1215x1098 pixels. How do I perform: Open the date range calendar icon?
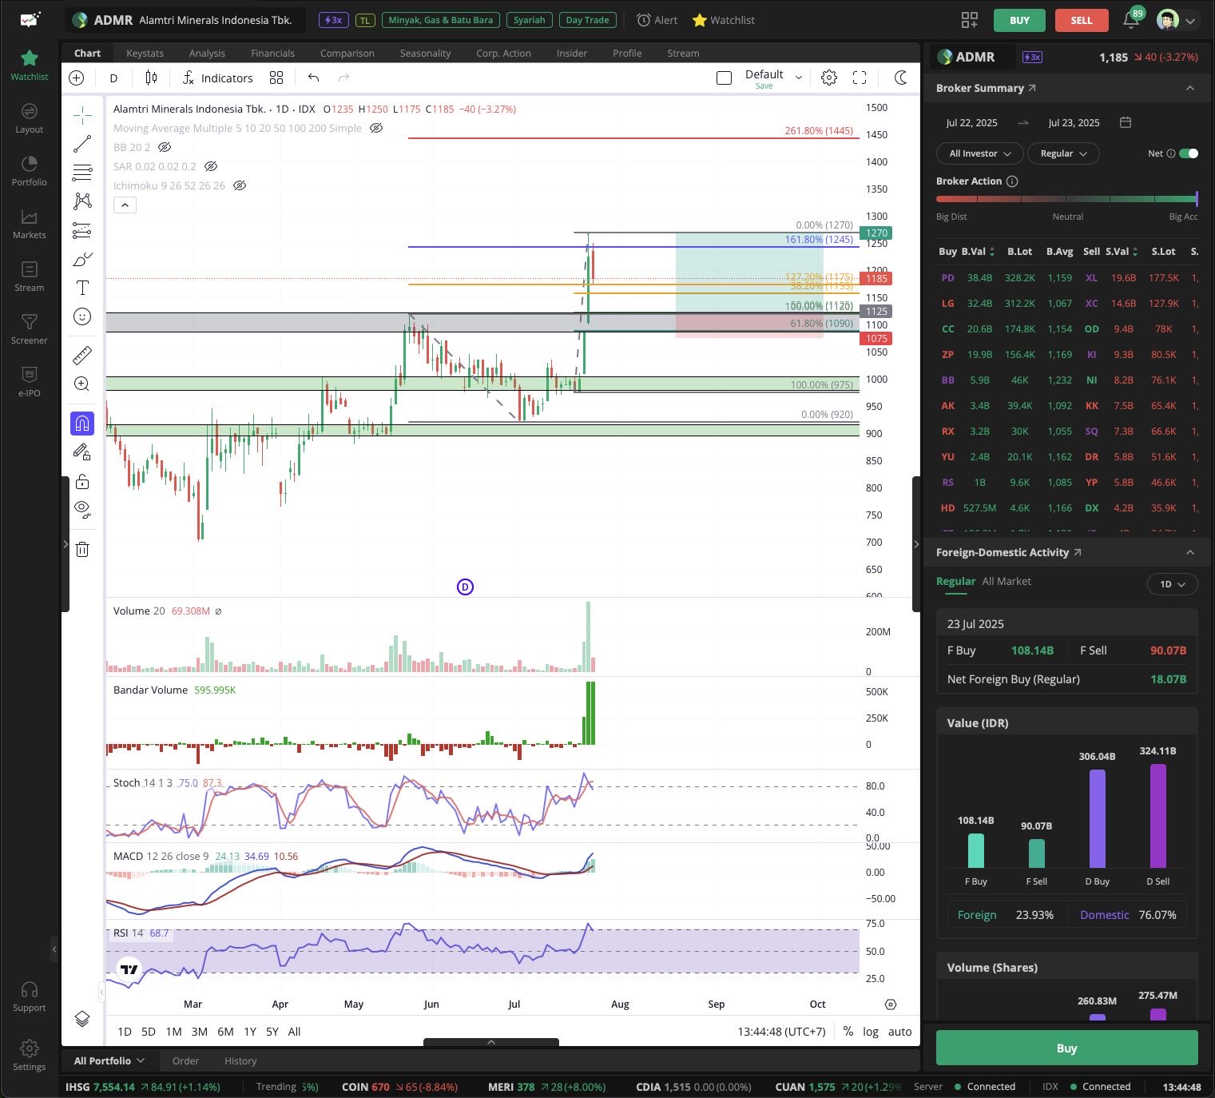pos(1126,122)
